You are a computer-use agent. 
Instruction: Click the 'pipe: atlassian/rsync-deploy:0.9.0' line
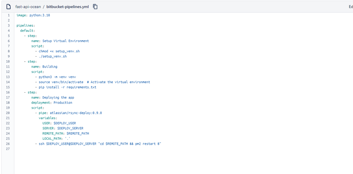[x=70, y=113]
